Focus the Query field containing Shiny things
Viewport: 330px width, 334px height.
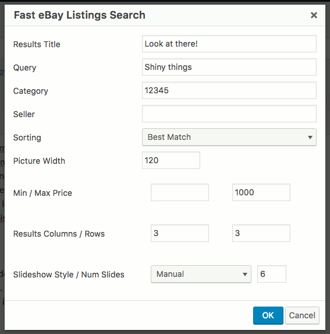pyautogui.click(x=229, y=67)
